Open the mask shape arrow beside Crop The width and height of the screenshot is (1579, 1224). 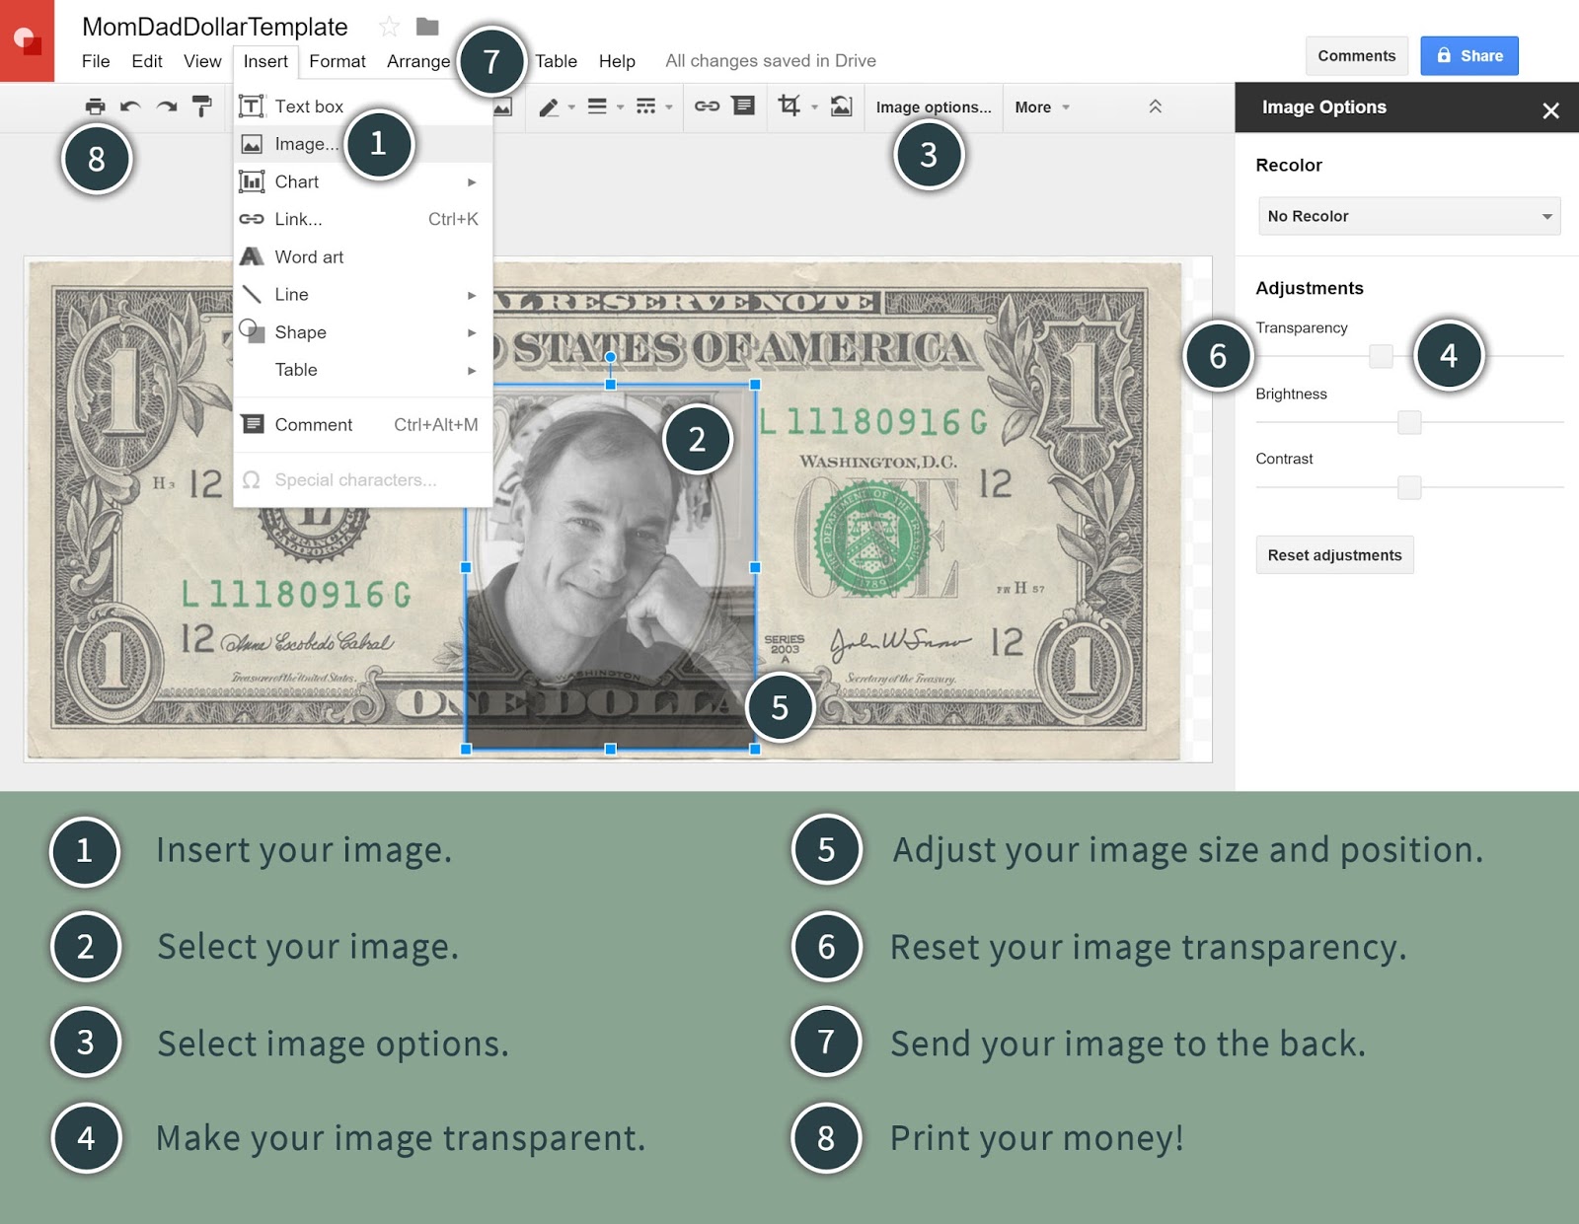[814, 107]
